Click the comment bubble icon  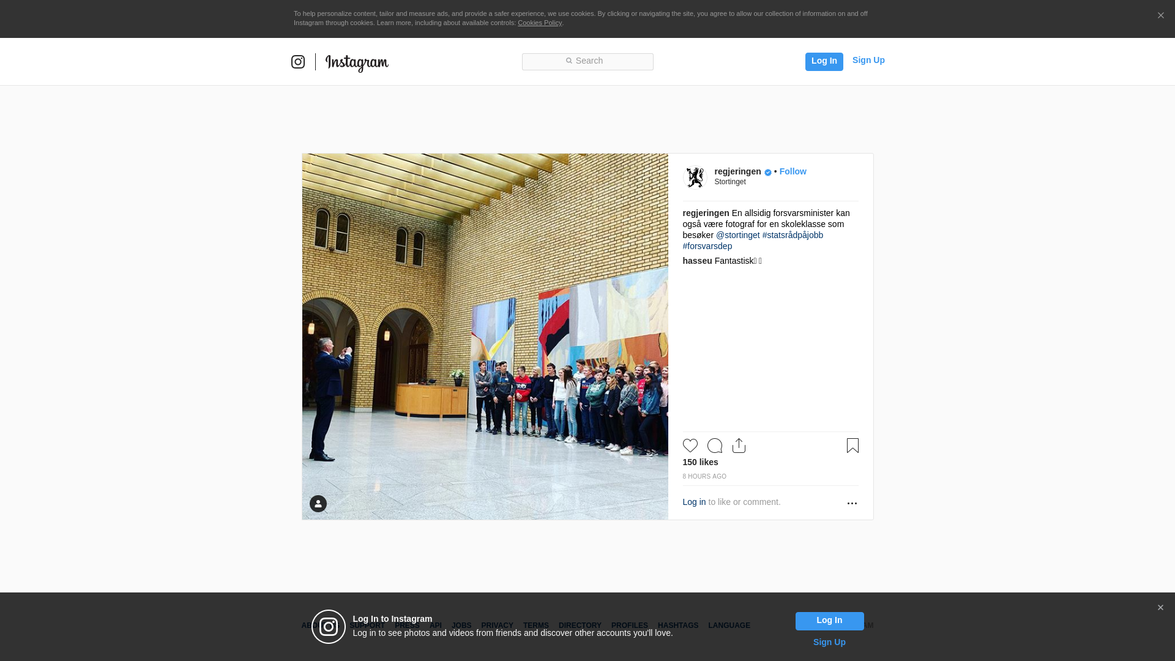coord(714,446)
